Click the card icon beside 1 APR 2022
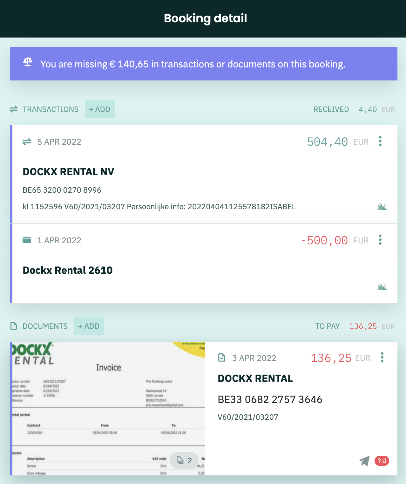 point(27,240)
